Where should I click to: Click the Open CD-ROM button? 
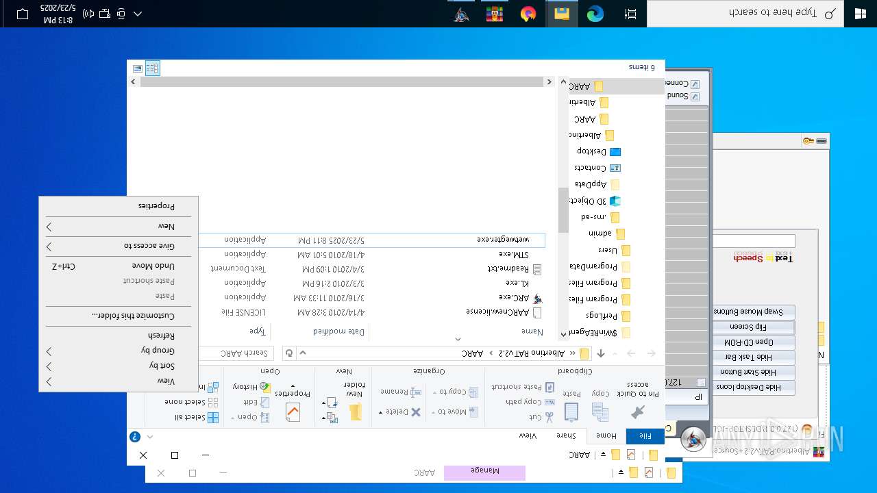coord(753,342)
